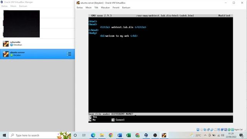Image resolution: width=247 pixels, height=139 pixels.
Task: Launch Microsoft Edge from the taskbar
Action: [x=93, y=135]
